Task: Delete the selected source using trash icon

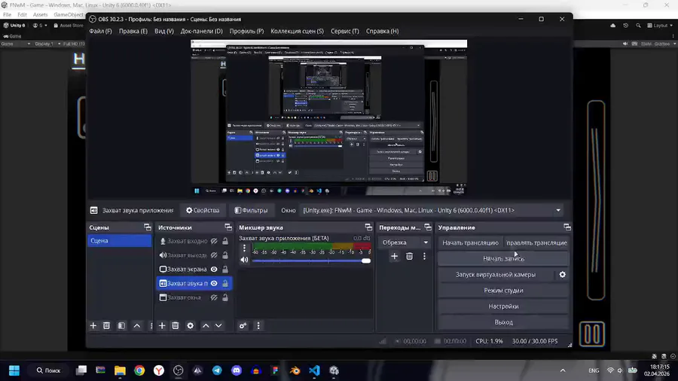Action: (x=176, y=325)
